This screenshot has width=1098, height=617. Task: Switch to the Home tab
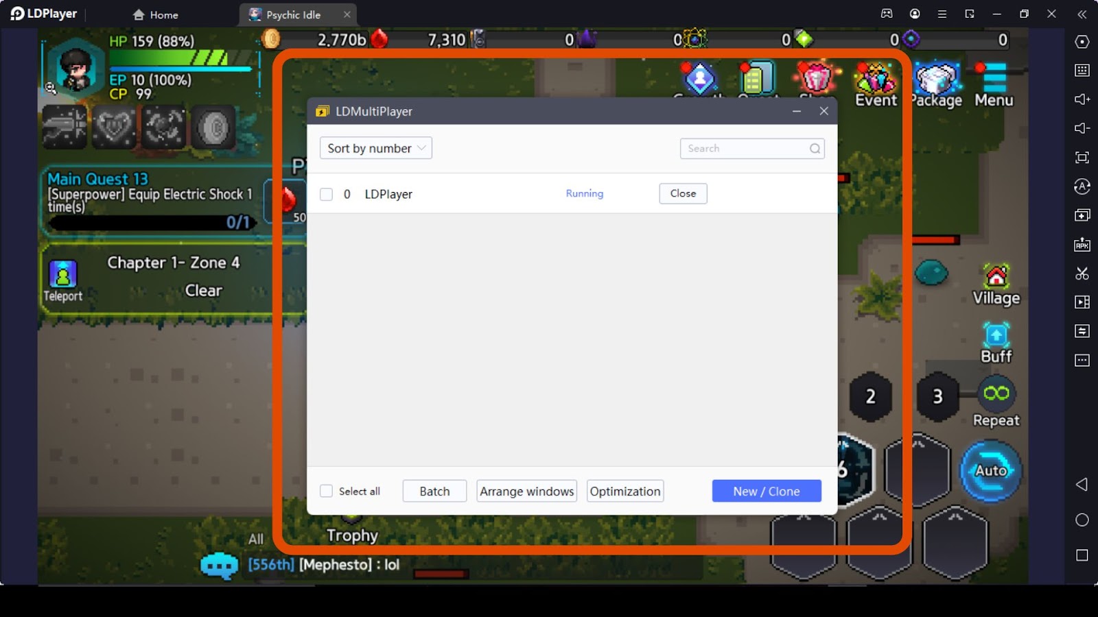[156, 14]
